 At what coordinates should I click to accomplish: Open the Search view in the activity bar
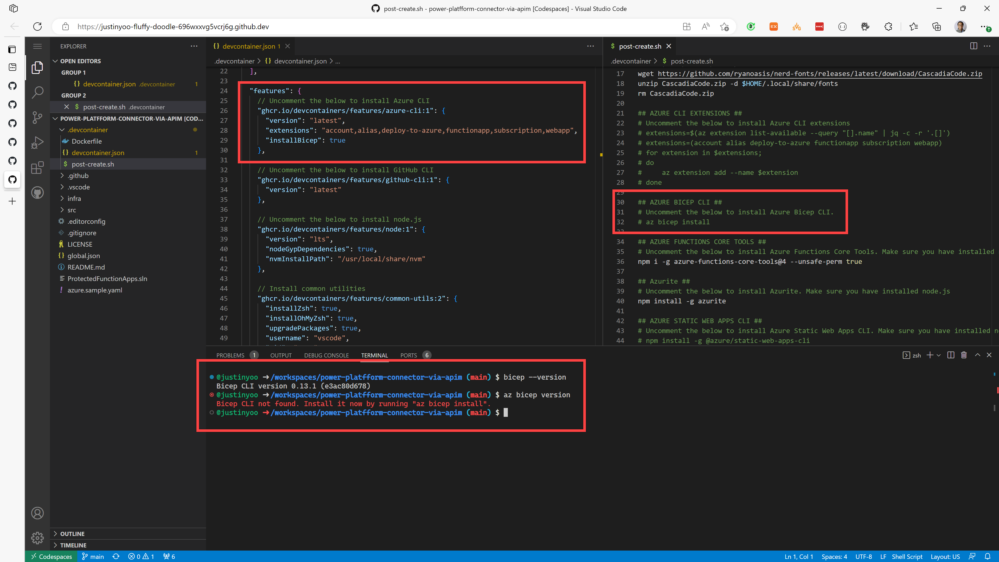pyautogui.click(x=37, y=92)
